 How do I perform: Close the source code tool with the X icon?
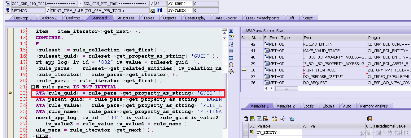[231, 31]
